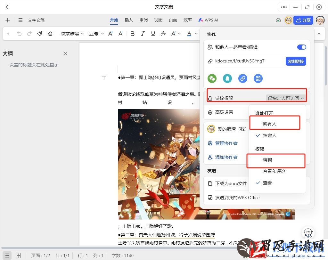Collapse the 仅指定人可访问 permission dropdown

(x=286, y=98)
